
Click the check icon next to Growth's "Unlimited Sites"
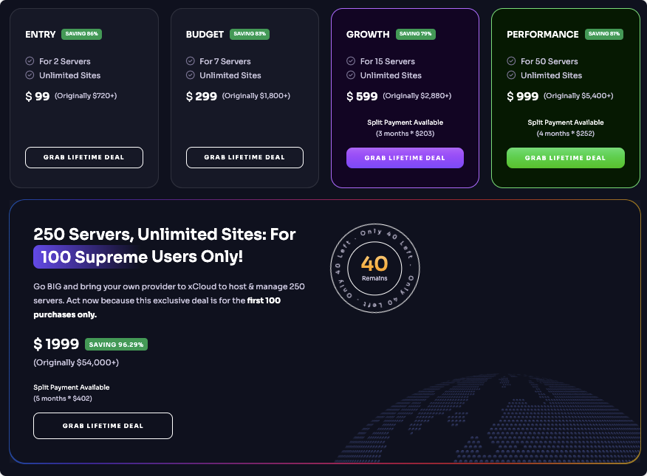(351, 75)
